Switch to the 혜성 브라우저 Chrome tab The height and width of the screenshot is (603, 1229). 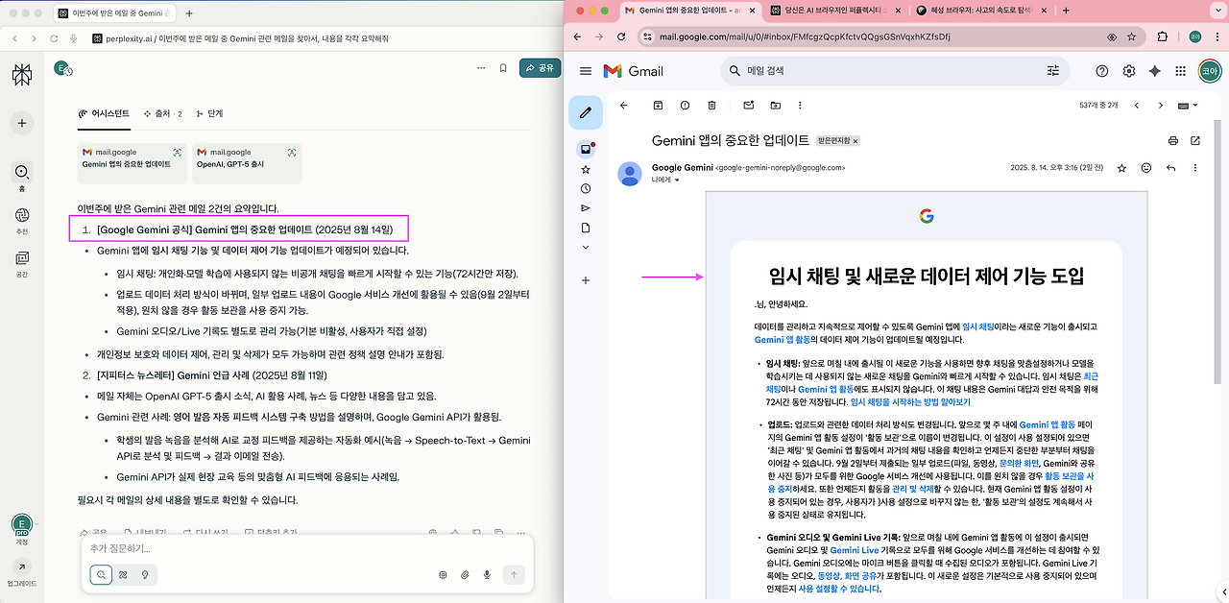coord(979,11)
